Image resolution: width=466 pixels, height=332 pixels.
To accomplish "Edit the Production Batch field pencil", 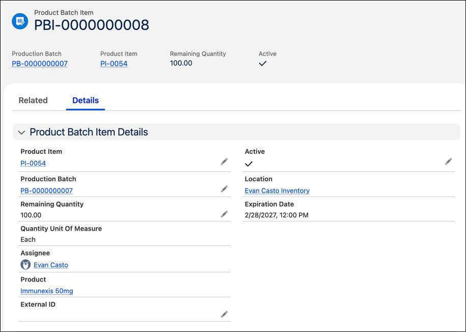I will tap(225, 189).
